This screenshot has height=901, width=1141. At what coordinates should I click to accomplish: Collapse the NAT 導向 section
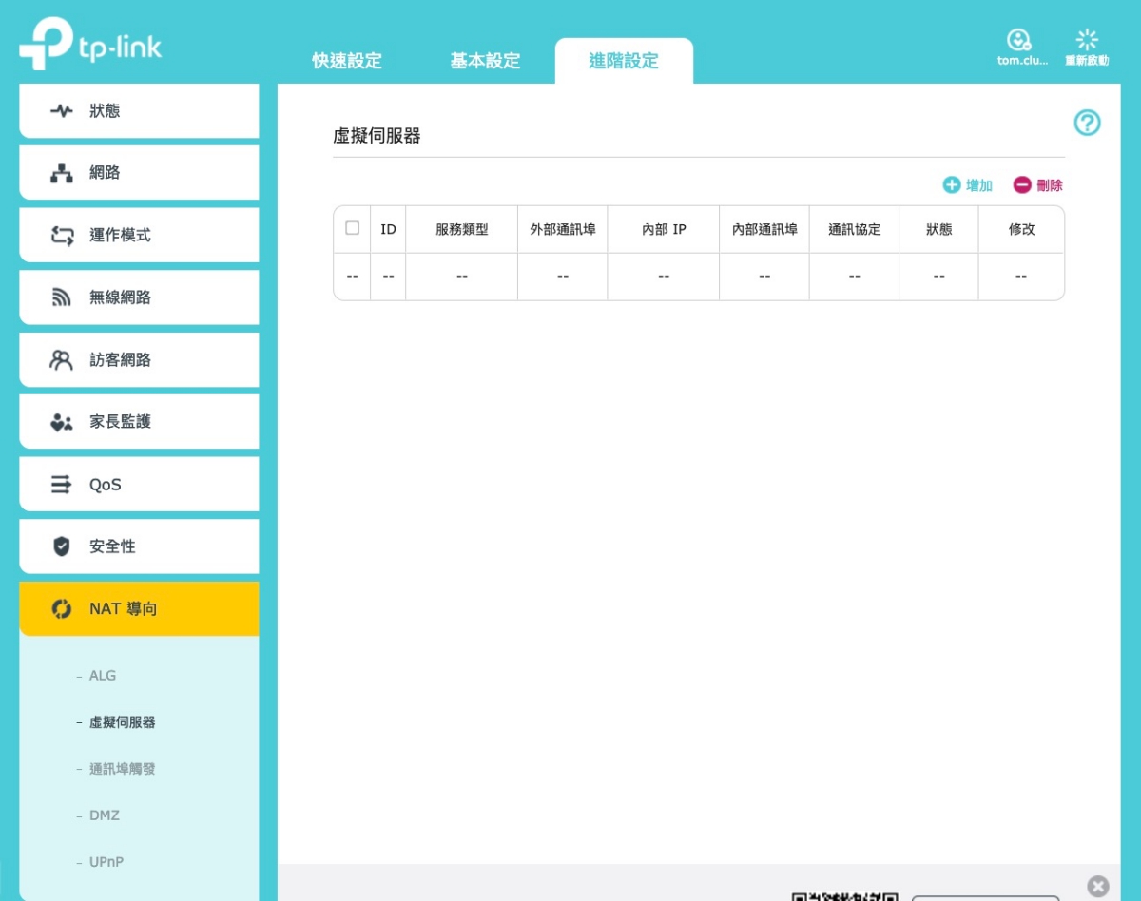point(139,609)
